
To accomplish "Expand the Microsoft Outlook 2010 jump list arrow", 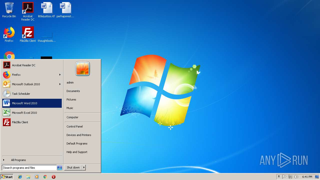I will (x=60, y=84).
